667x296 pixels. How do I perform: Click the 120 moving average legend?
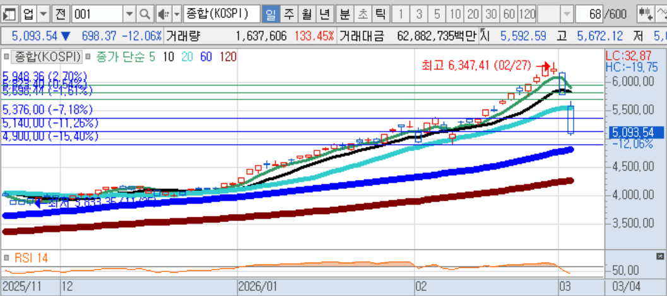pos(228,57)
